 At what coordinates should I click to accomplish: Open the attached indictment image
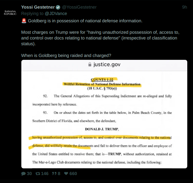click(x=104, y=114)
